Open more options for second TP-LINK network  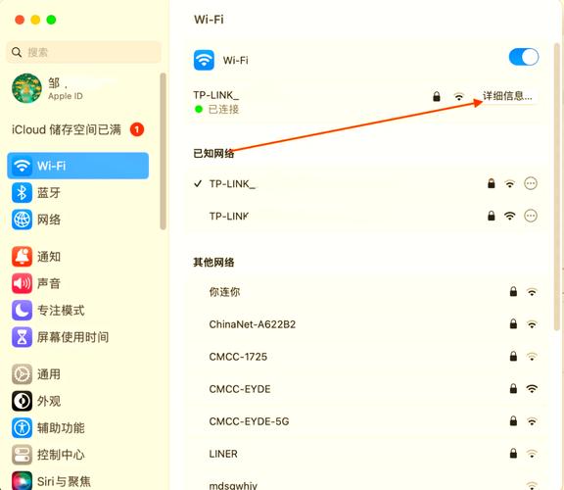[531, 216]
